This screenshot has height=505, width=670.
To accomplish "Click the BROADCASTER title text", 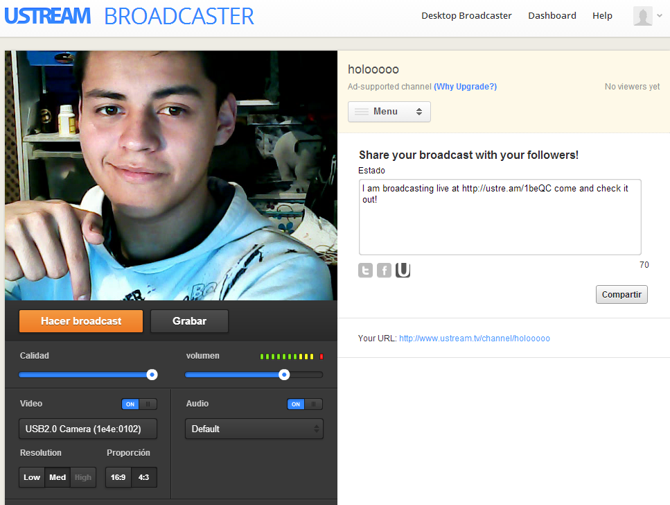I will tap(179, 16).
